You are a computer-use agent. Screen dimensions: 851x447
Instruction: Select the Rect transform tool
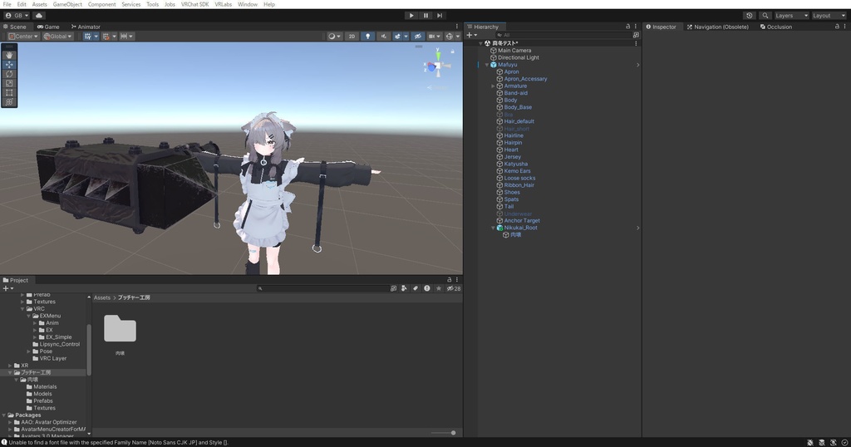pyautogui.click(x=9, y=92)
